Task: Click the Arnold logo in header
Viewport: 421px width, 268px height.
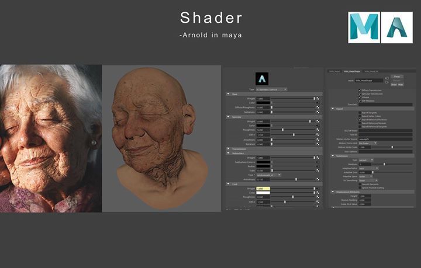Action: point(397,27)
